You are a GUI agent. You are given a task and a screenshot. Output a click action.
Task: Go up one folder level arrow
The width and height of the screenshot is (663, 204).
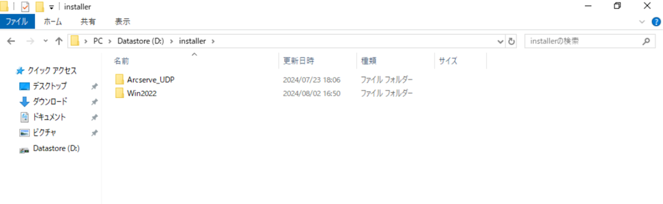click(x=59, y=41)
